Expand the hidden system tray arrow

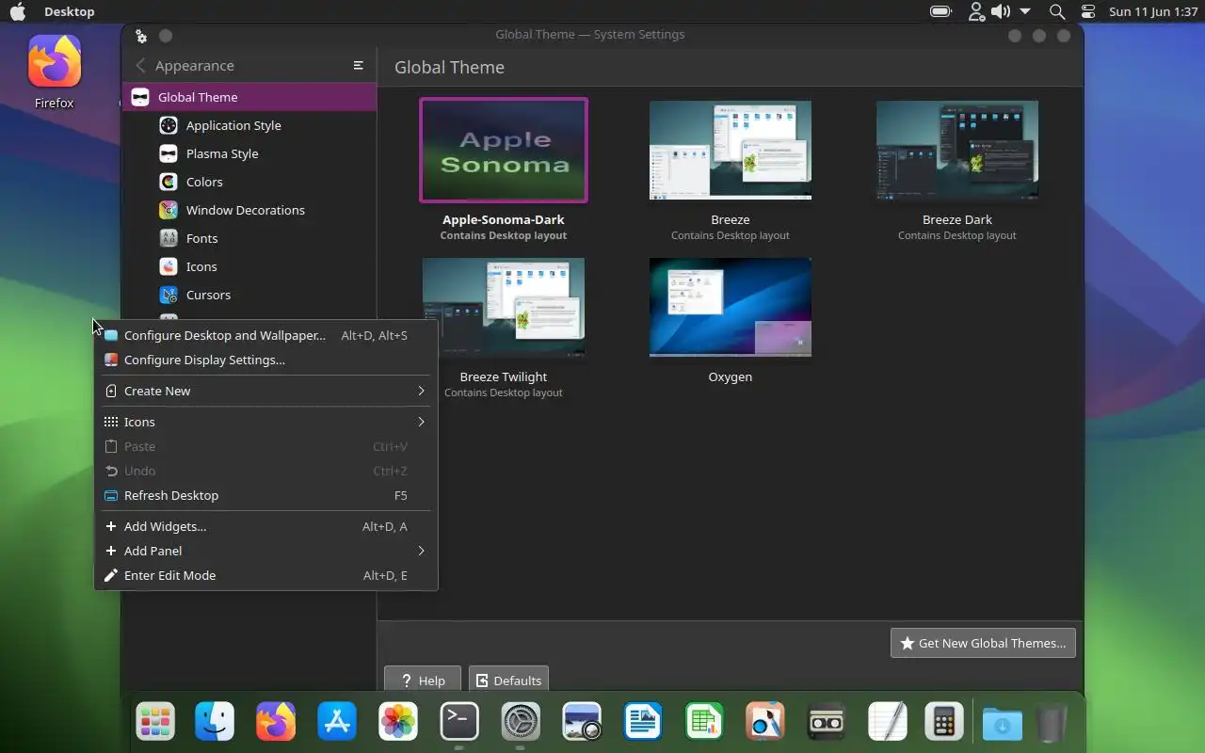pos(1025,11)
